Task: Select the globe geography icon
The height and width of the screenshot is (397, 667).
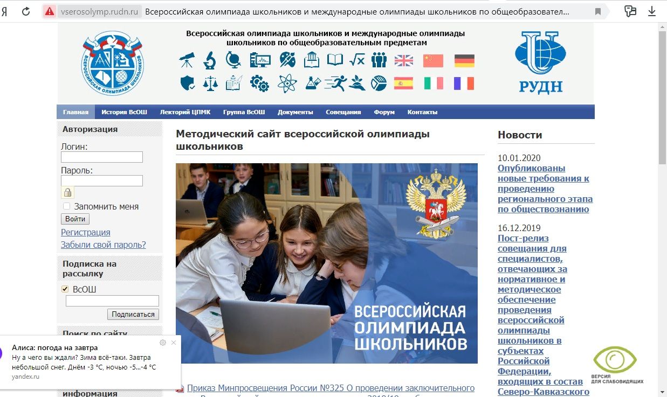Action: point(233,60)
